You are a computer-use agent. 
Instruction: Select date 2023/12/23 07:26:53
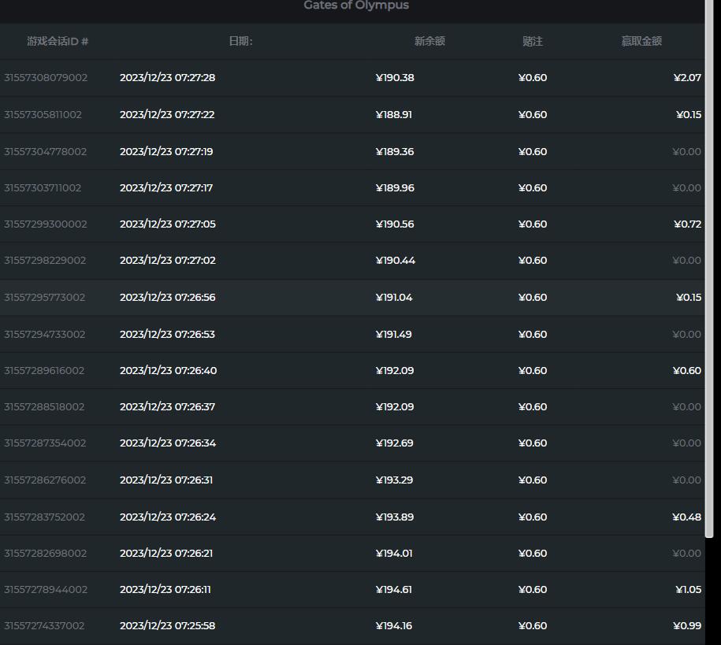click(167, 334)
